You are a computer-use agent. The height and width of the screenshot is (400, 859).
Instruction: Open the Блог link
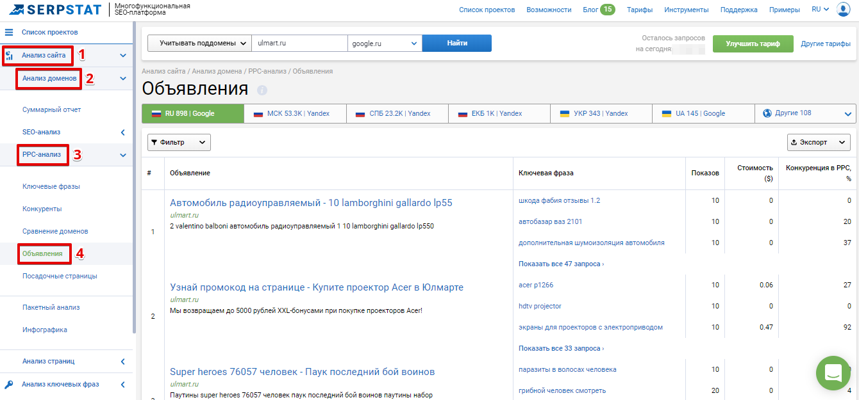[x=590, y=10]
